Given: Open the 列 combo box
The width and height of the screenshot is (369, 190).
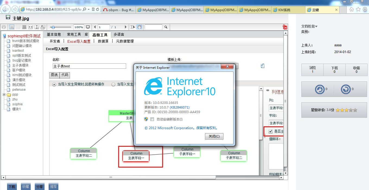Looking at the screenshot, I should click(276, 108).
